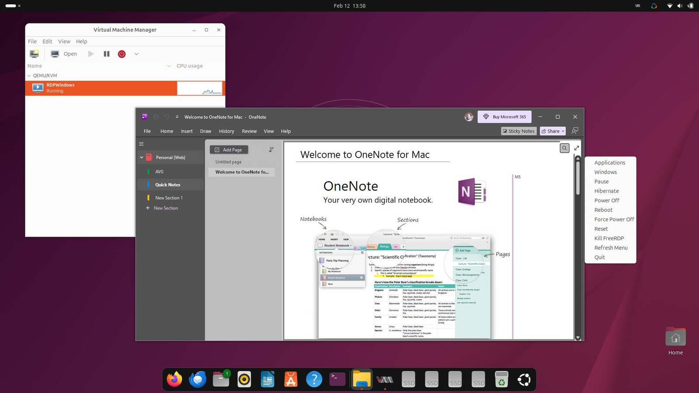Viewport: 699px width, 393px height.
Task: Select Hibernate from the context menu
Action: [x=606, y=191]
